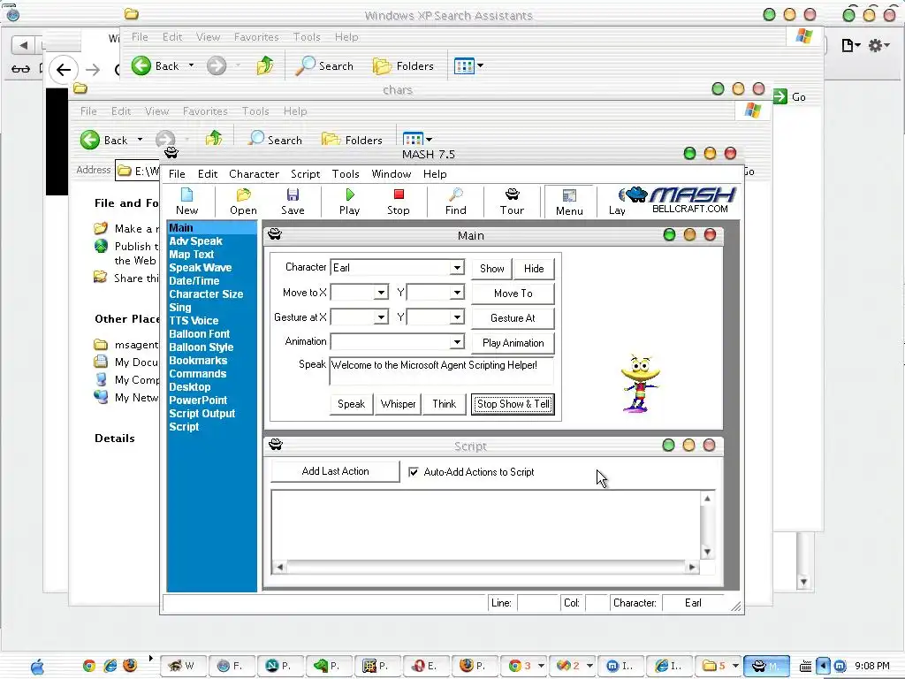
Task: Play the script with the green Play icon
Action: tap(349, 202)
